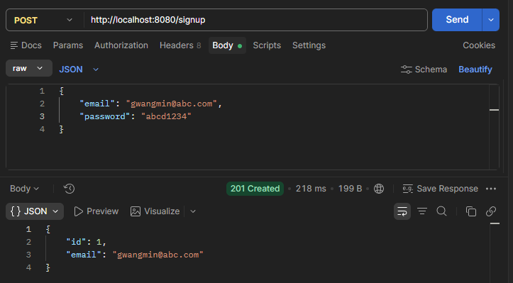Open the Schema option
Viewport: 513px width, 283px height.
click(x=424, y=70)
